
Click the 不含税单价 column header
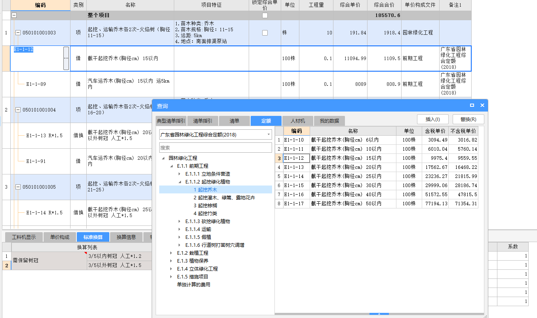pos(464,131)
